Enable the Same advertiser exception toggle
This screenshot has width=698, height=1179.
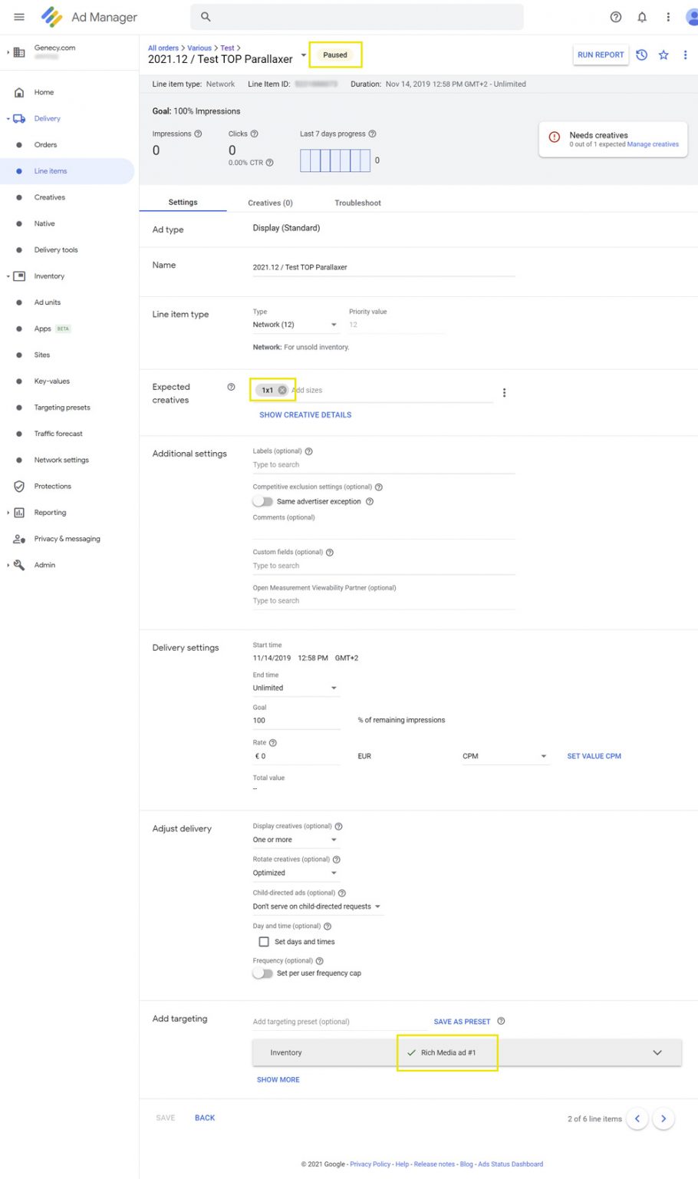263,501
